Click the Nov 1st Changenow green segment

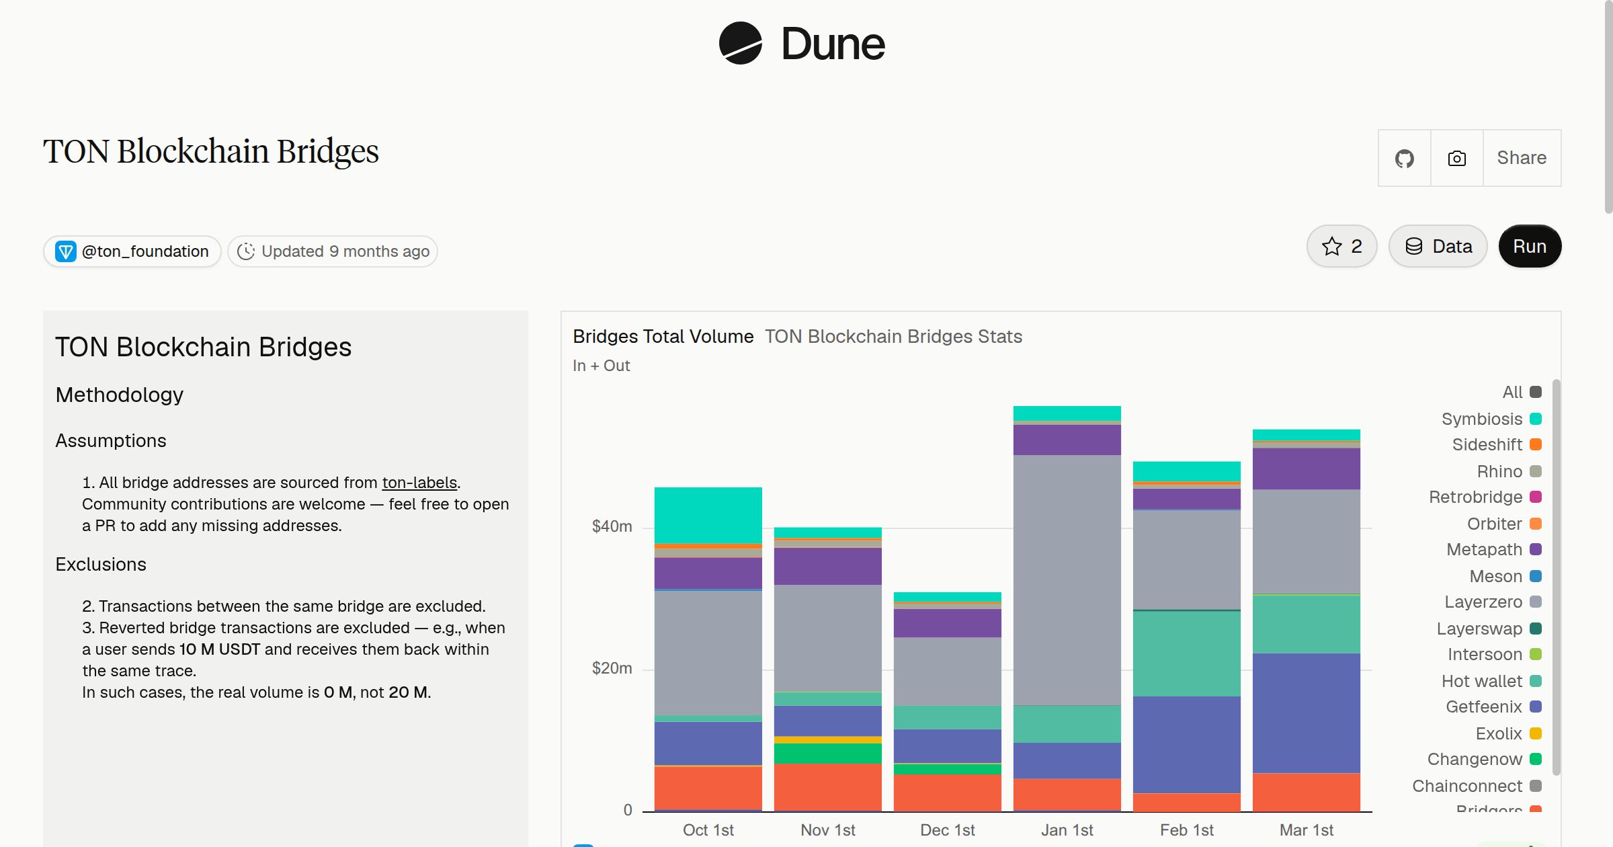tap(828, 754)
